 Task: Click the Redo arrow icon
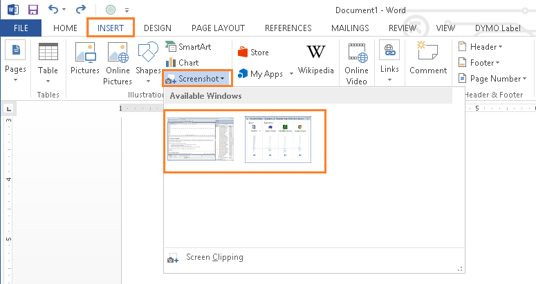tap(80, 10)
